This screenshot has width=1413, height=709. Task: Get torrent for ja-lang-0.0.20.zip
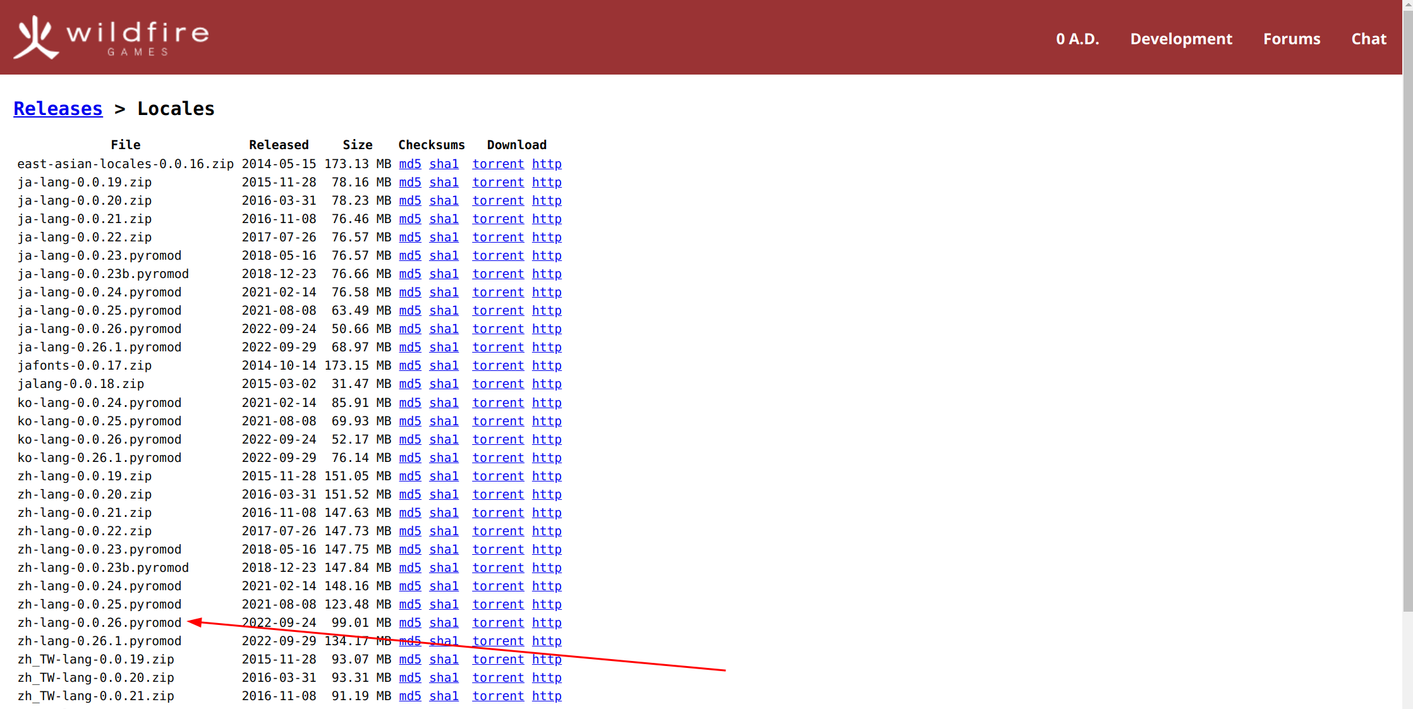[498, 200]
